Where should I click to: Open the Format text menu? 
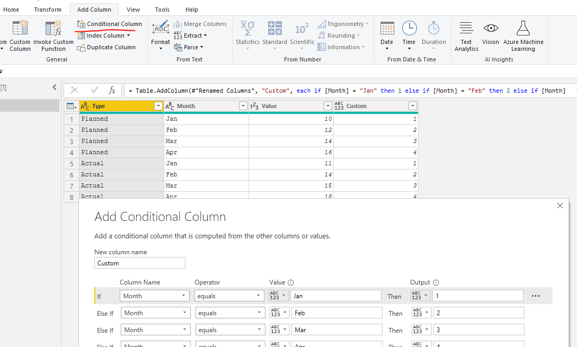pos(161,35)
